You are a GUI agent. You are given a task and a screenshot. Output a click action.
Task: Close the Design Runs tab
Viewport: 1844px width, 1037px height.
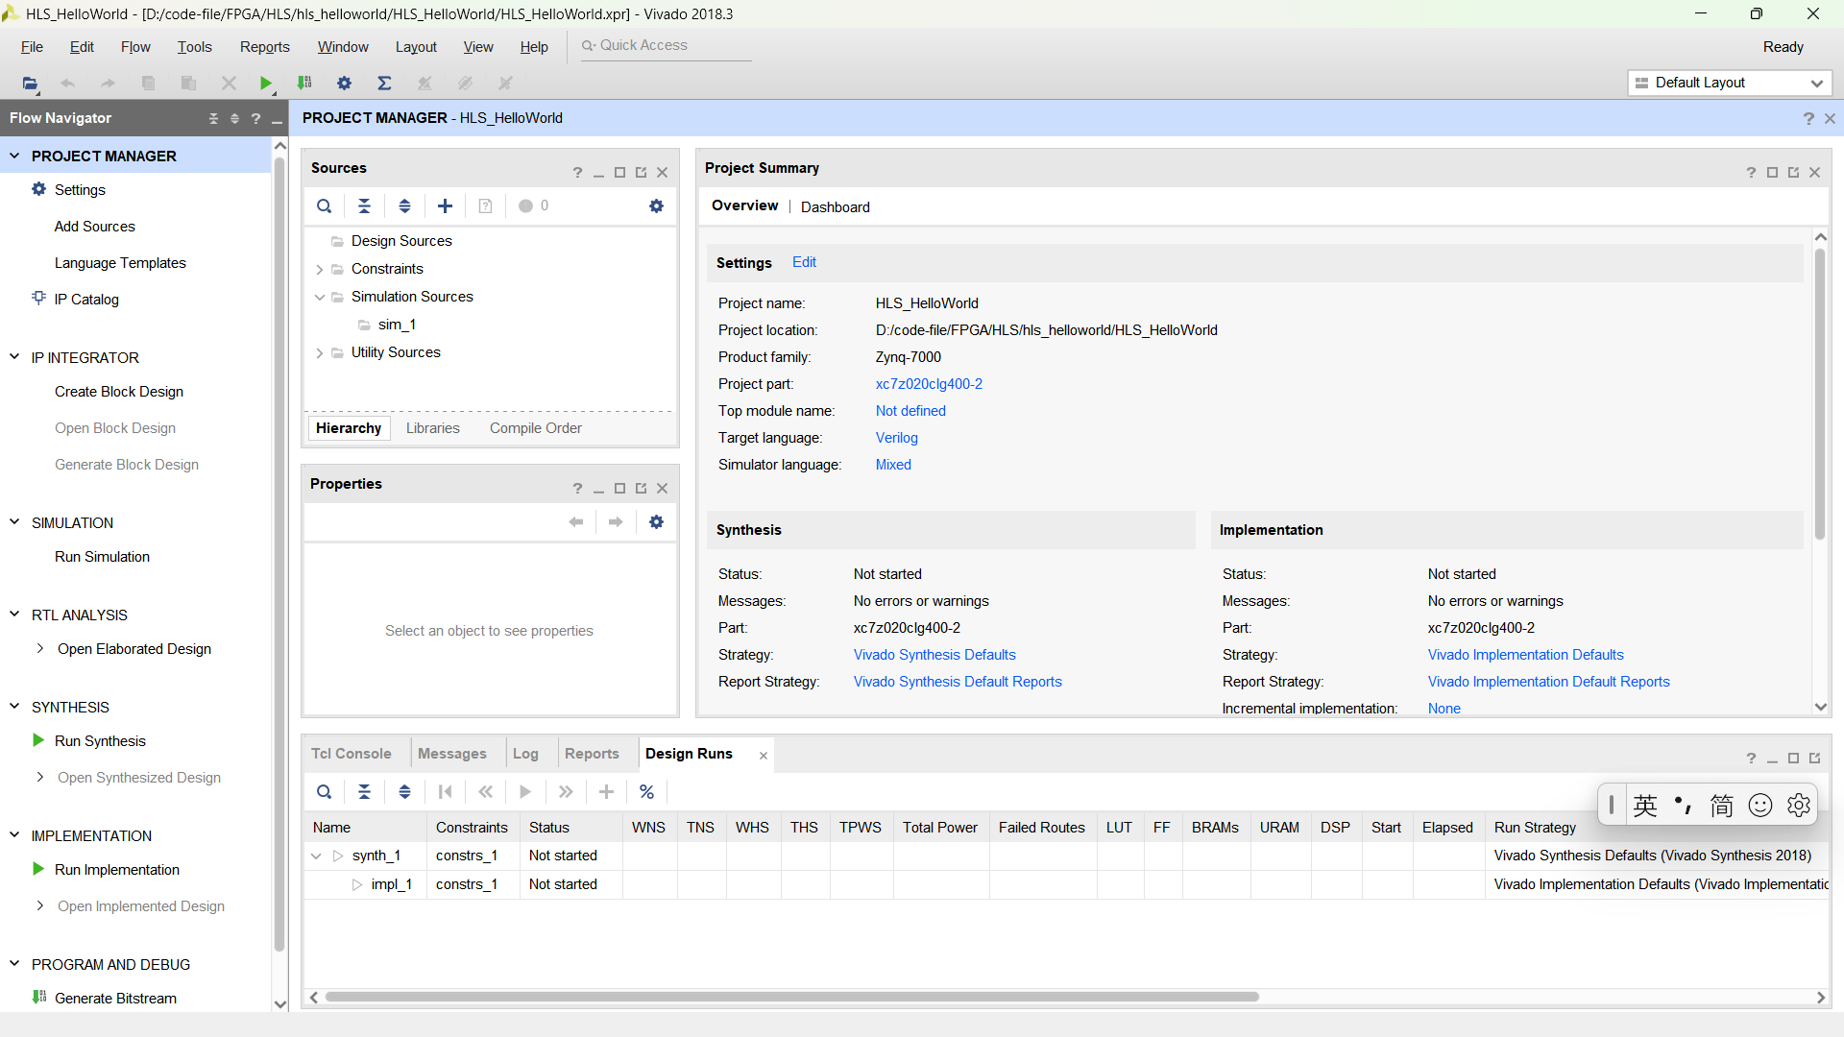coord(764,756)
